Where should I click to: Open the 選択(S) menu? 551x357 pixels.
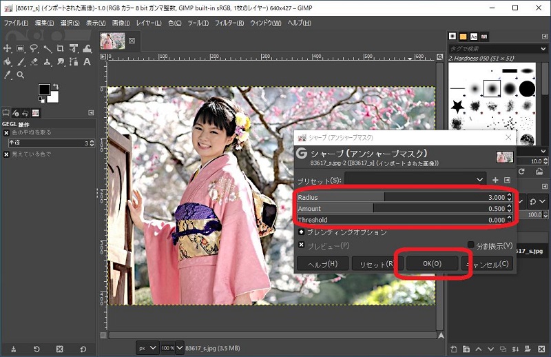(70, 23)
